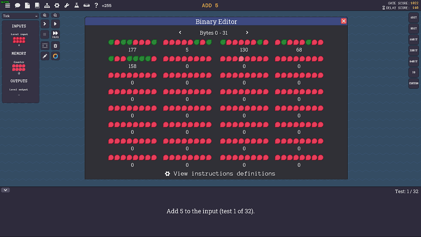Open the Tick dropdown
The width and height of the screenshot is (421, 237).
pos(20,16)
